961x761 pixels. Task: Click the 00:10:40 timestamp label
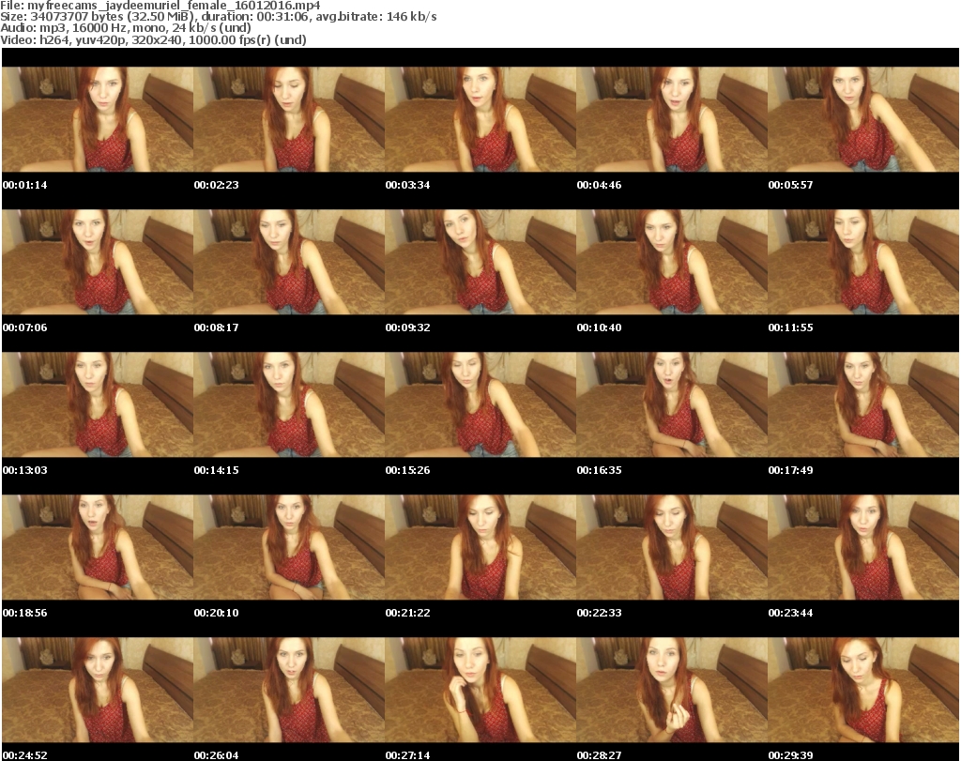(x=599, y=327)
